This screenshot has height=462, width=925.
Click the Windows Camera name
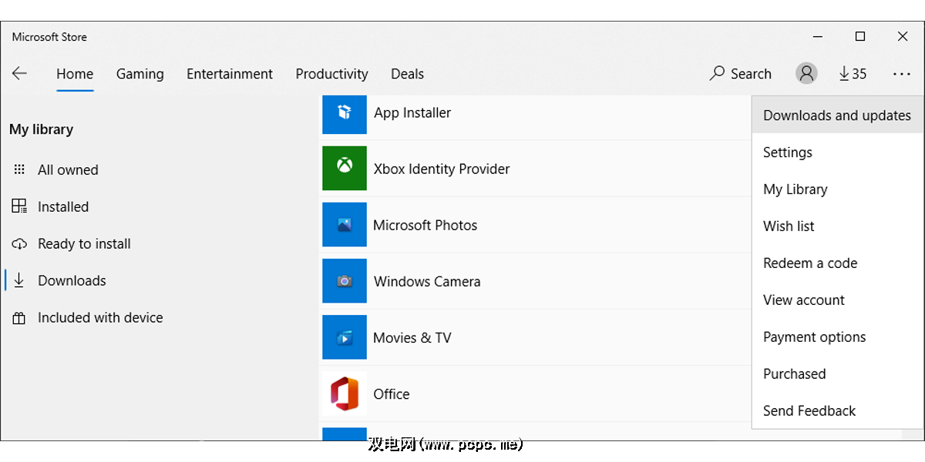click(427, 281)
